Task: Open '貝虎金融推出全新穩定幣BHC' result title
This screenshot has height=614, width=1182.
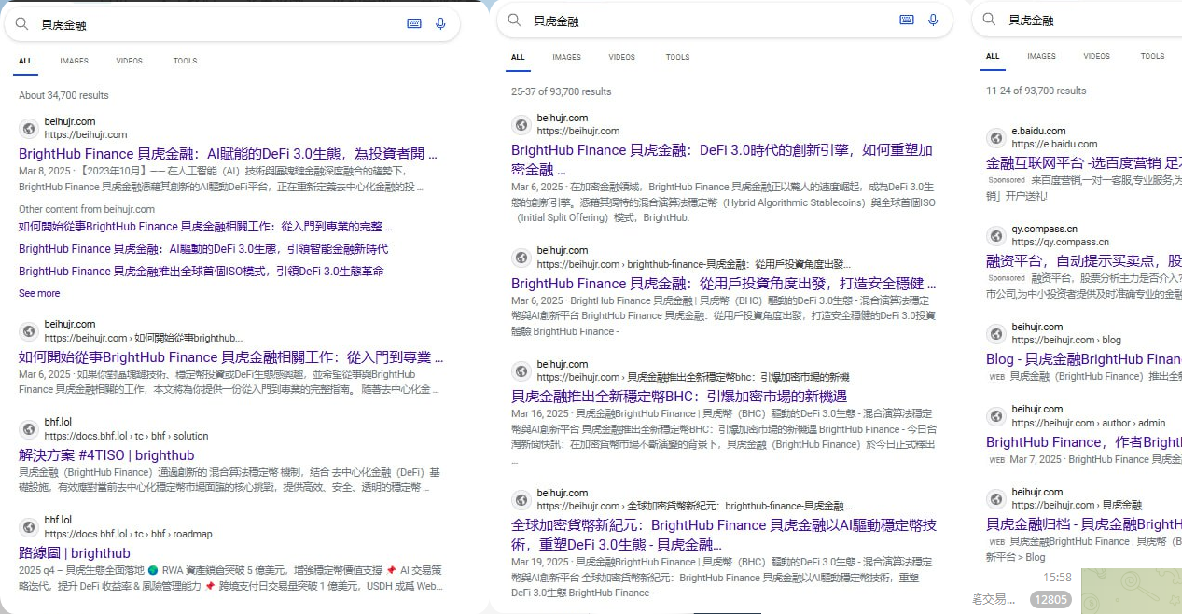Action: (679, 397)
